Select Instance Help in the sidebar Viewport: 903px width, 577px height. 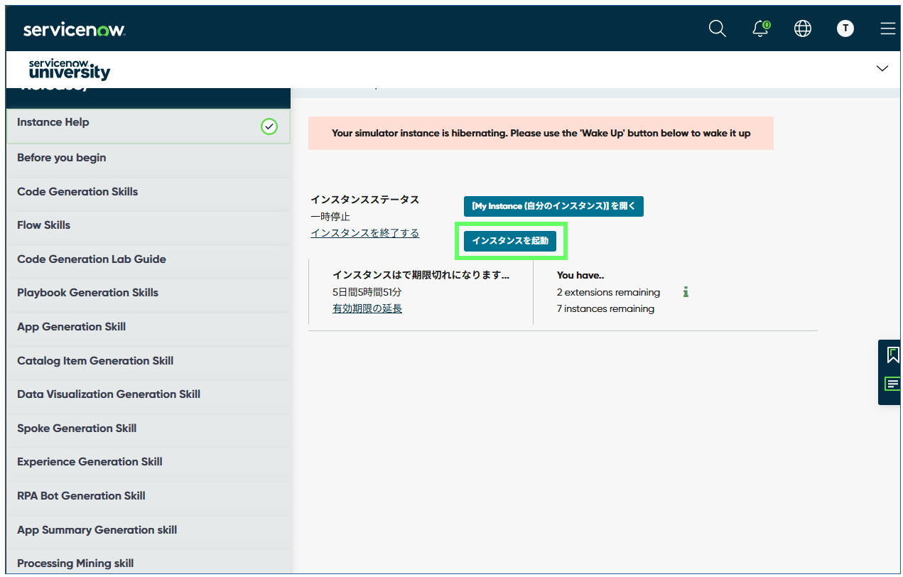[148, 126]
